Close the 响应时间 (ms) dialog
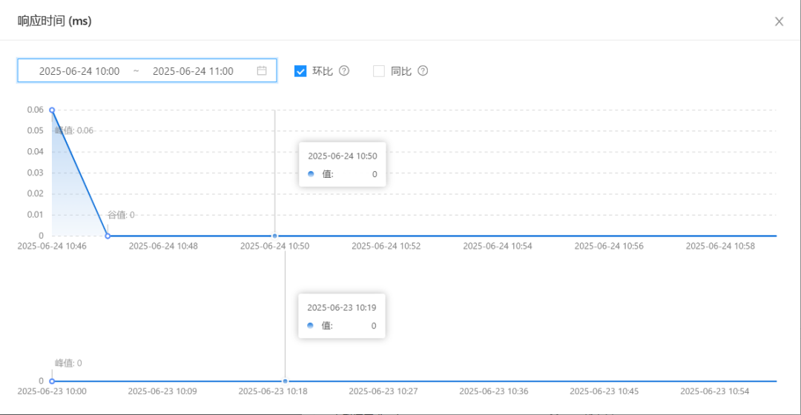Image resolution: width=801 pixels, height=415 pixels. tap(779, 21)
